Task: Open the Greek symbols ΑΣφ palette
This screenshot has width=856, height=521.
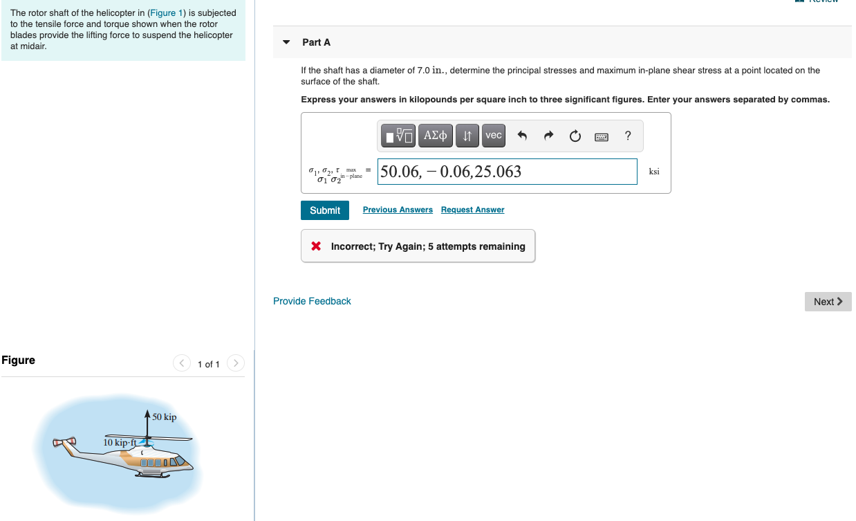Action: click(436, 136)
